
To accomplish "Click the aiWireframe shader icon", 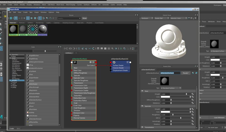I will point(27,116).
